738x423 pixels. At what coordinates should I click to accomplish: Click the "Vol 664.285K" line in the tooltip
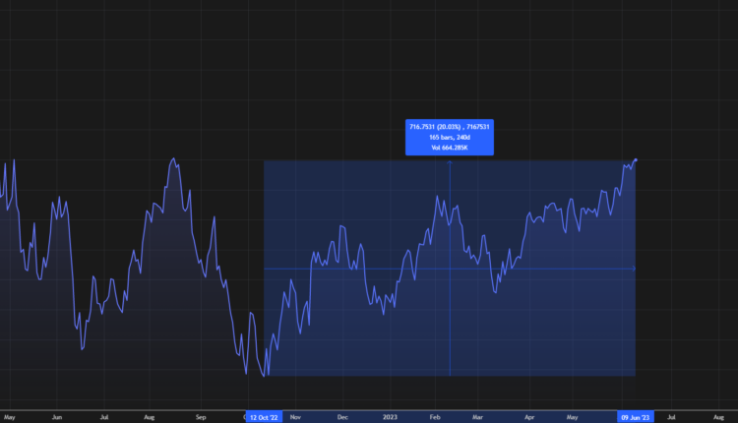450,148
